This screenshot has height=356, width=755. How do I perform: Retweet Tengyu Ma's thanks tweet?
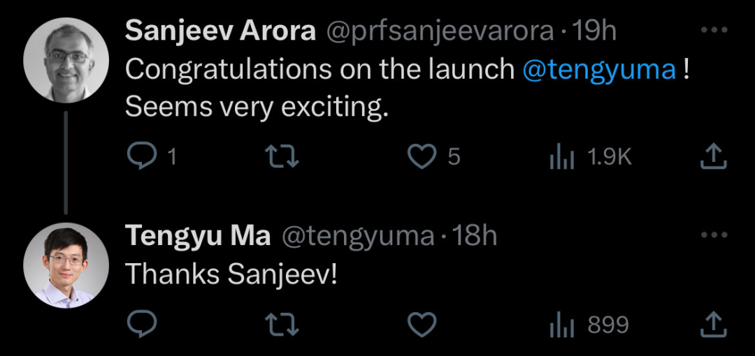tap(282, 324)
